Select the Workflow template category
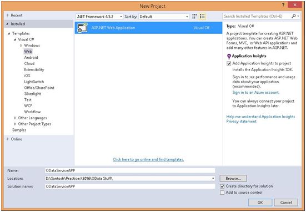306x212 pixels. [32, 112]
